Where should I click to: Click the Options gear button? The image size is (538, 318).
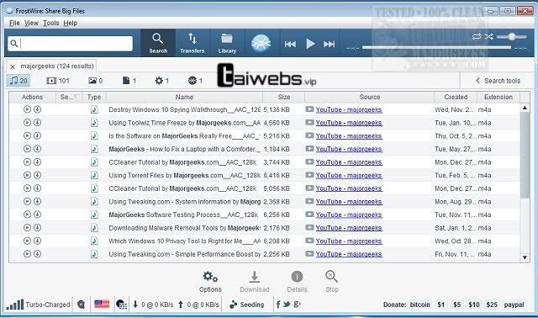click(210, 282)
